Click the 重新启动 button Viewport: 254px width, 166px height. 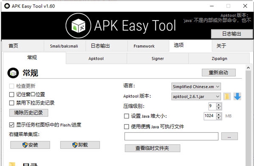(219, 73)
